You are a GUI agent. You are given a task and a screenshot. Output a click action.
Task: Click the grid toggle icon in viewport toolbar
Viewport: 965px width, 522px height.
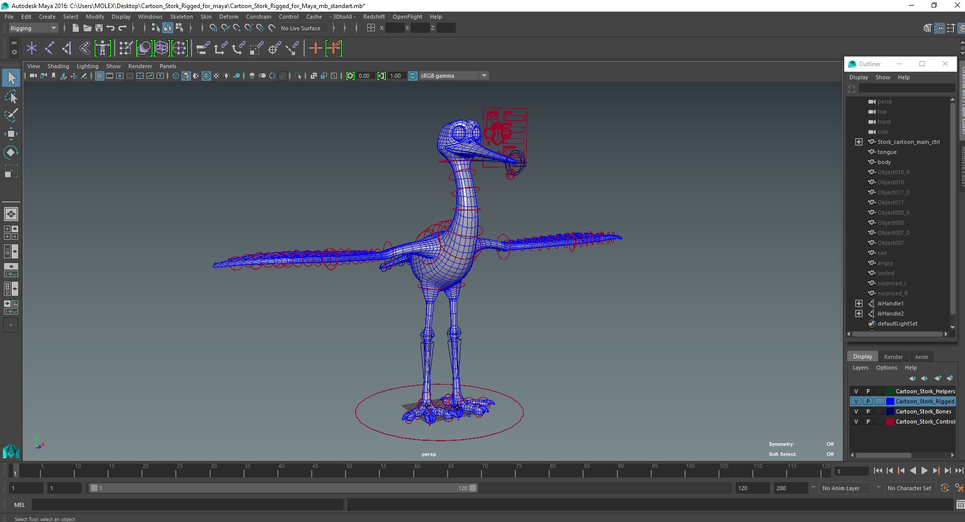100,76
